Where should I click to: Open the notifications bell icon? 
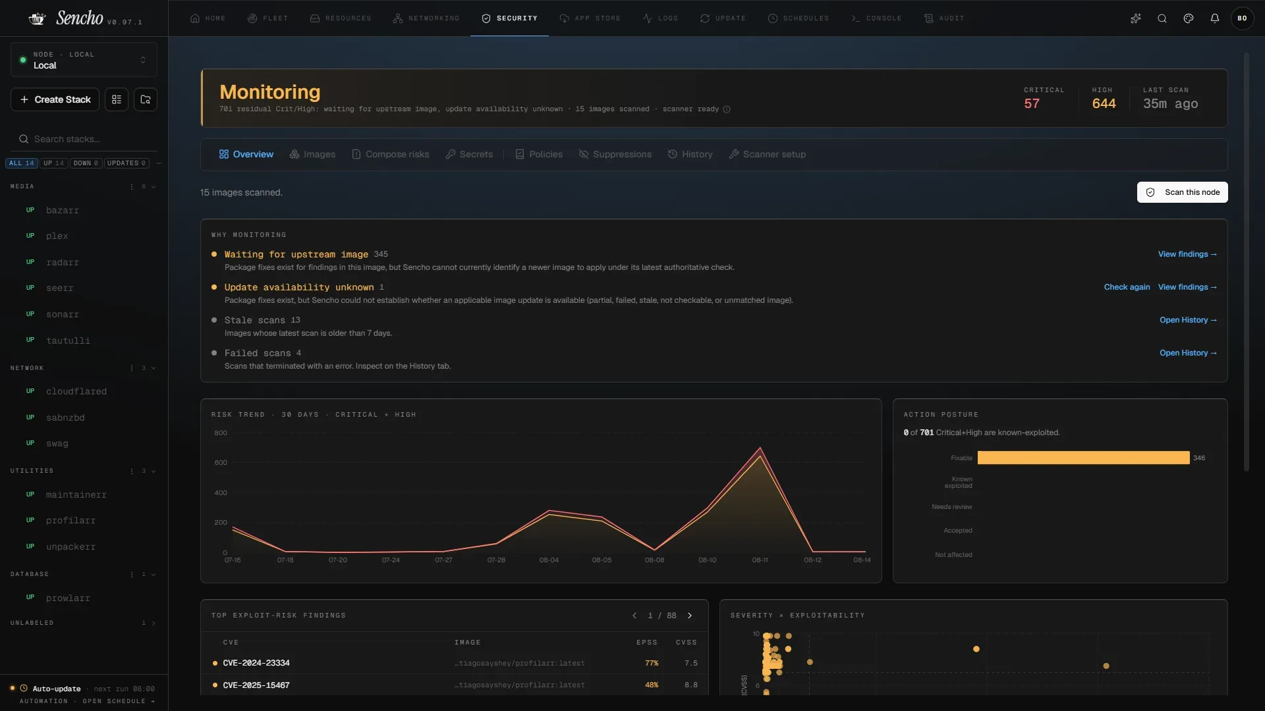pos(1215,18)
